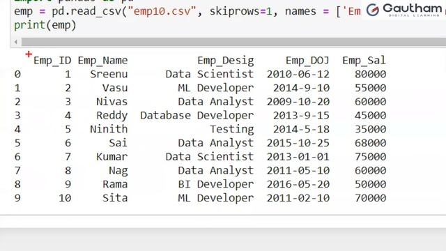Click Emp_ID value 10

click(65, 197)
